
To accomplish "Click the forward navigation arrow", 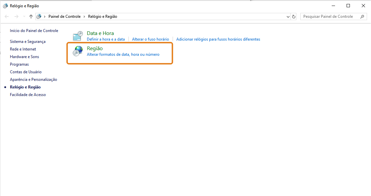I will click(16, 16).
